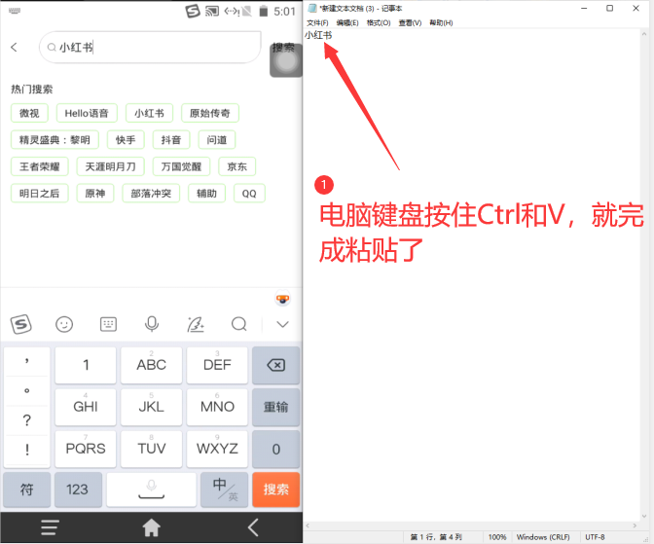Start voice input with the microphone icon

(152, 324)
